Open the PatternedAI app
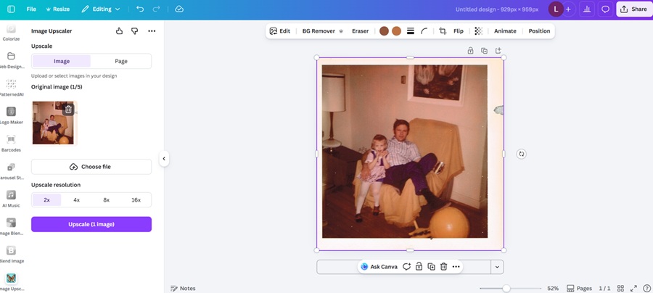This screenshot has height=293, width=653. [x=11, y=88]
